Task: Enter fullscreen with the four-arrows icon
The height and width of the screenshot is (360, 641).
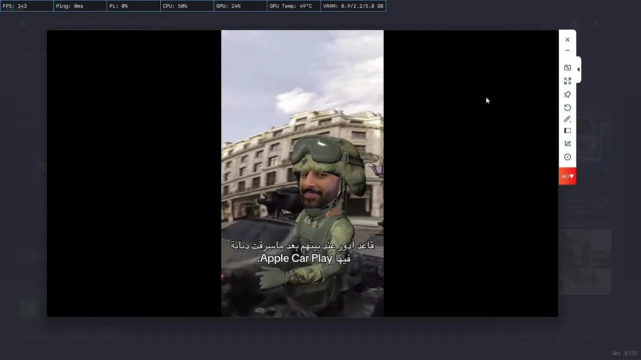Action: coord(567,80)
